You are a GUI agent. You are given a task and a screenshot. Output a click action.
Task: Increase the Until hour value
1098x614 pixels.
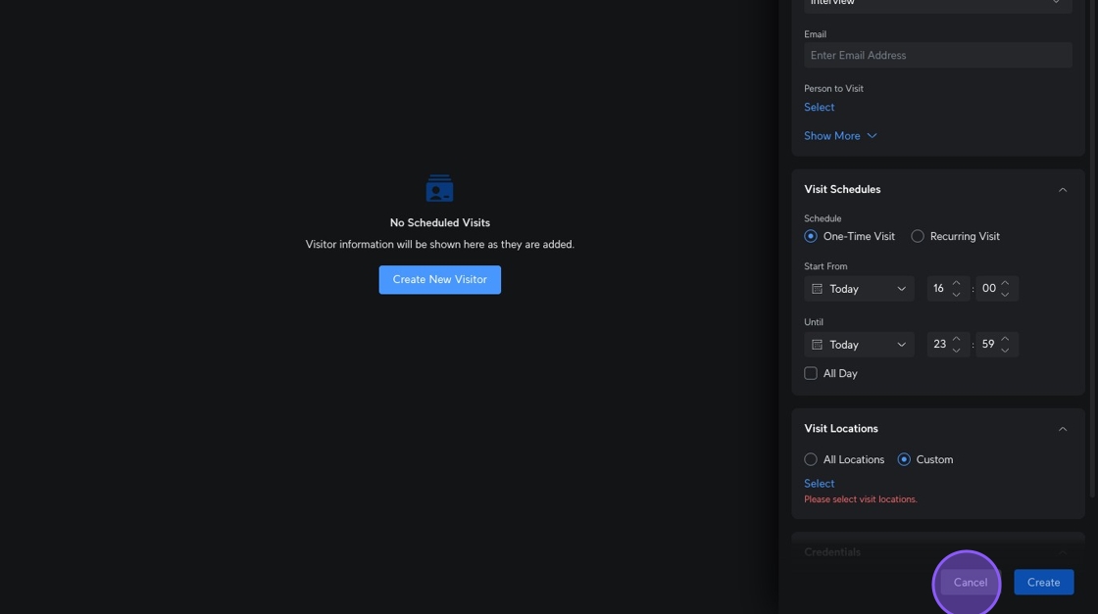pos(957,339)
